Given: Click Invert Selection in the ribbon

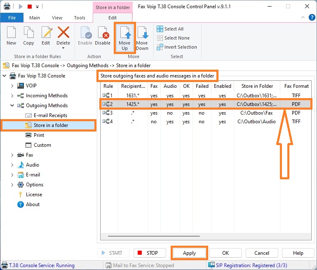Looking at the screenshot, I should [x=177, y=47].
